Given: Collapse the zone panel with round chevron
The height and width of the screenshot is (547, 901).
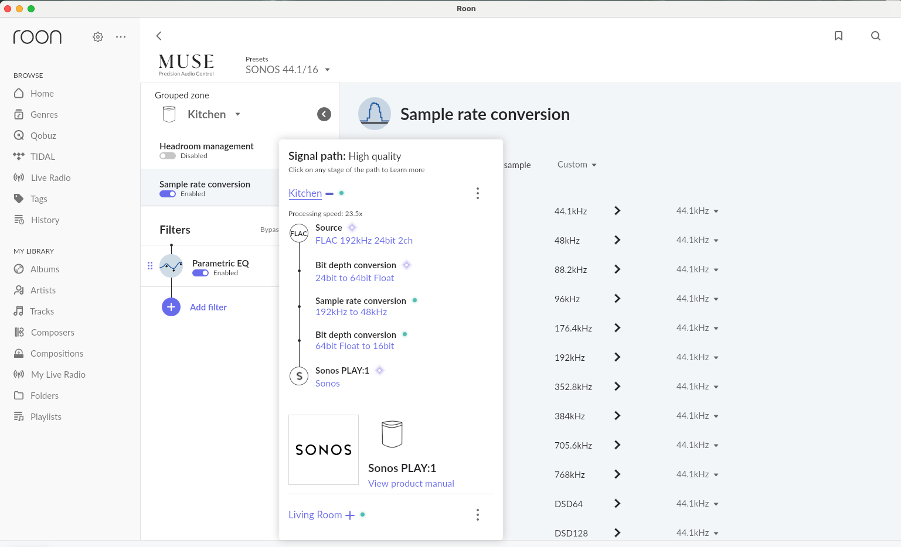Looking at the screenshot, I should [324, 114].
